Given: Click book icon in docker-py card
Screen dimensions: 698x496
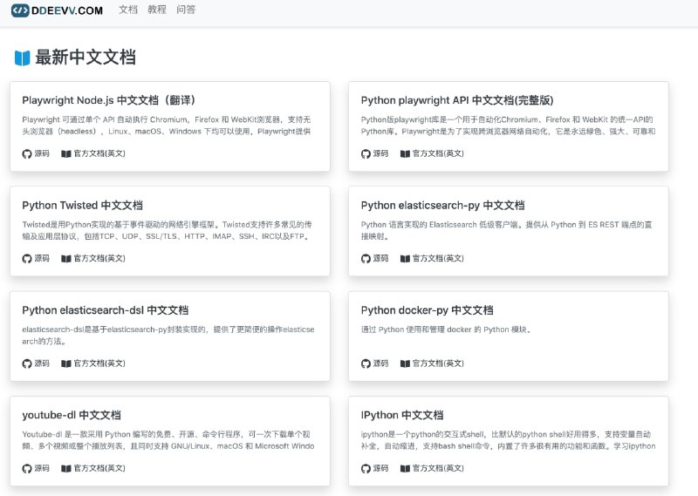Looking at the screenshot, I should [405, 364].
